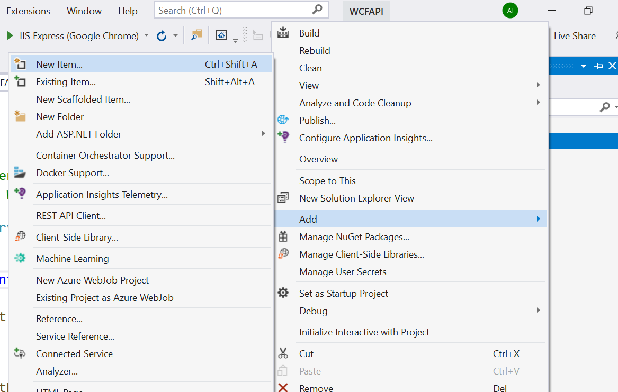Click the Docker Support whale icon
Screen dimensions: 618x392
coord(20,172)
